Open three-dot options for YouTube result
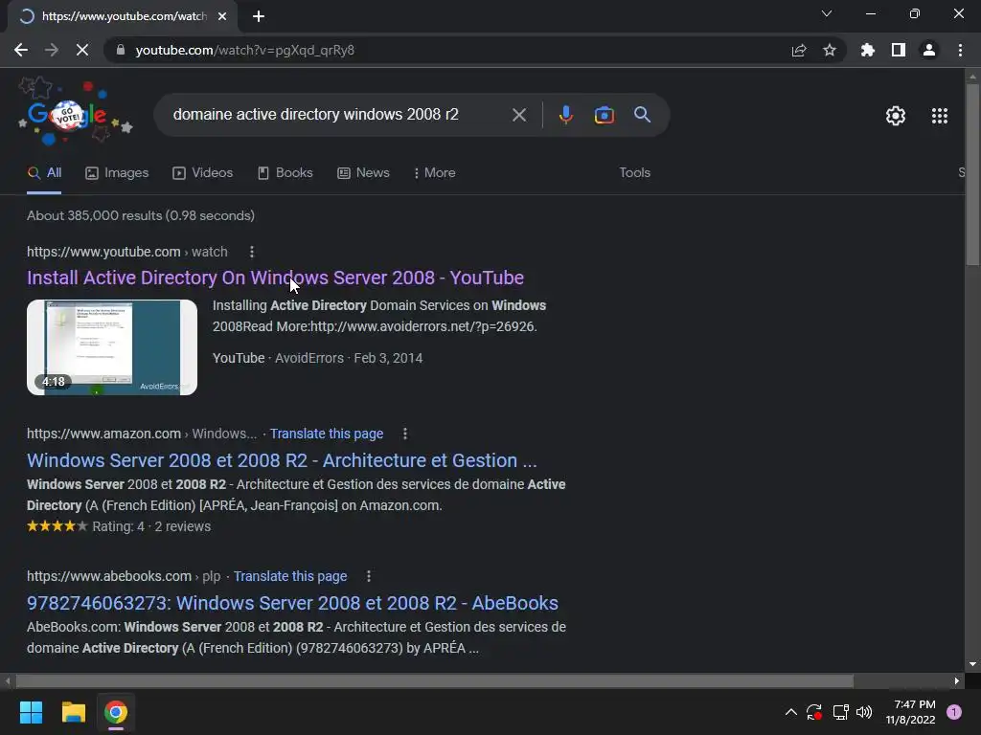 point(252,252)
